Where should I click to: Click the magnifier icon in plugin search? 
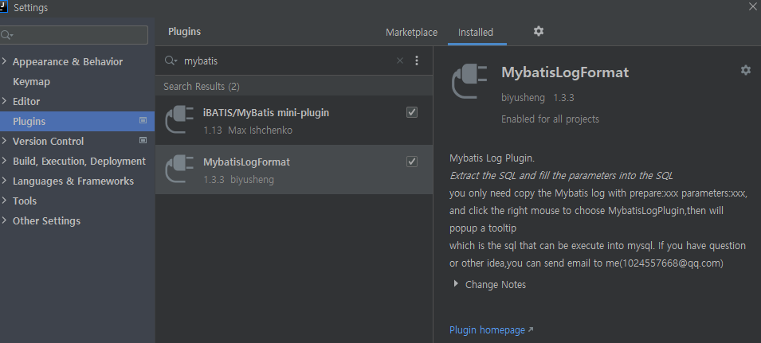[x=171, y=60]
